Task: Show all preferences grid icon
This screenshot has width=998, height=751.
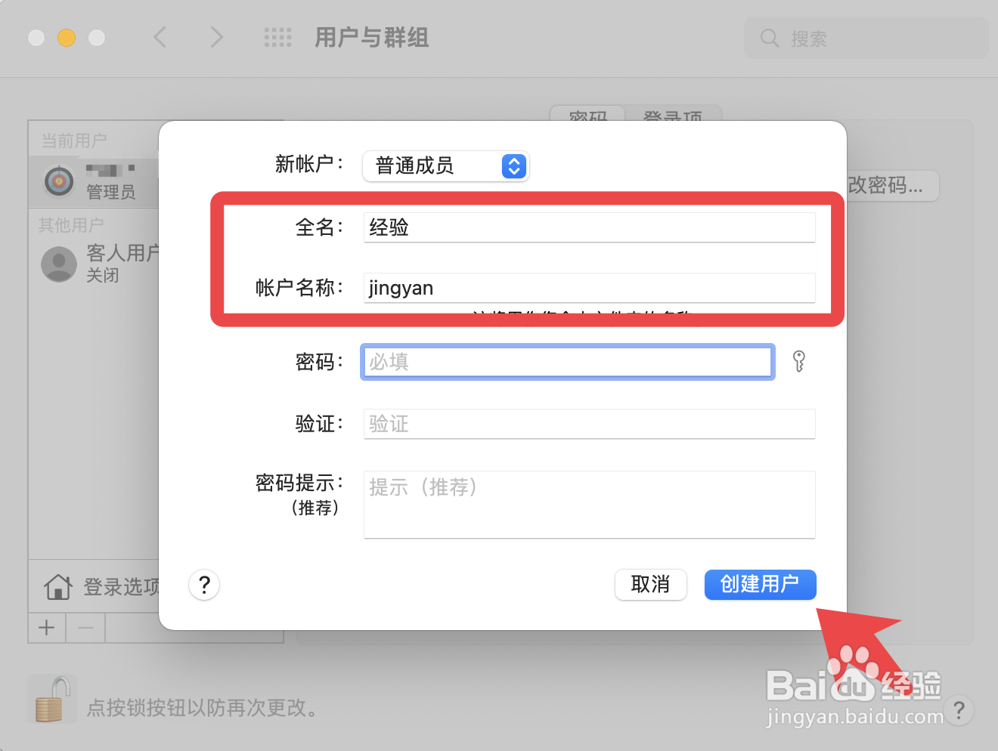Action: (x=277, y=37)
